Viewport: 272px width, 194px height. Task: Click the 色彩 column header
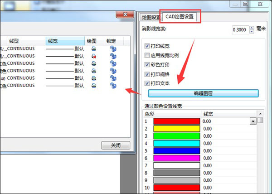pyautogui.click(x=173, y=114)
